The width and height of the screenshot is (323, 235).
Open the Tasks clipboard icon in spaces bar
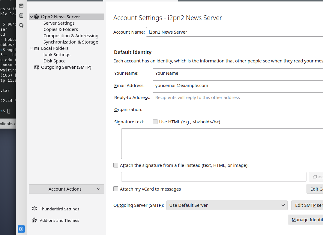[21, 16]
